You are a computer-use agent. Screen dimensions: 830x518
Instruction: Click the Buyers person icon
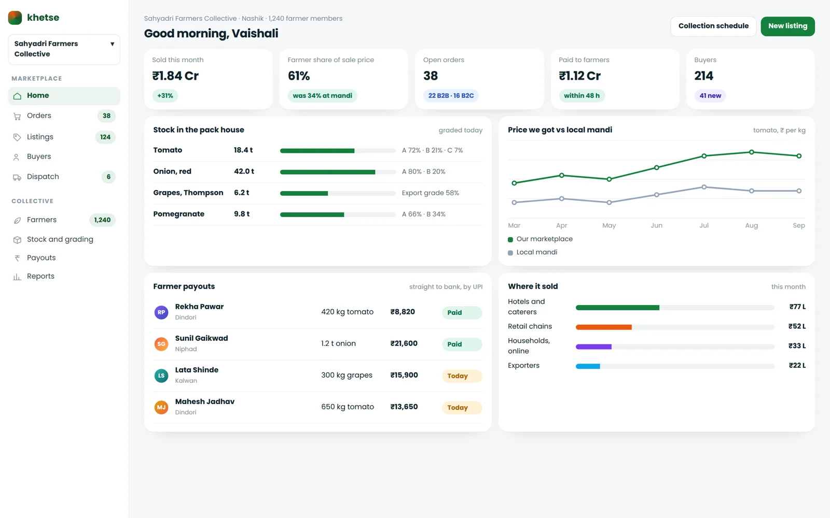click(x=17, y=157)
